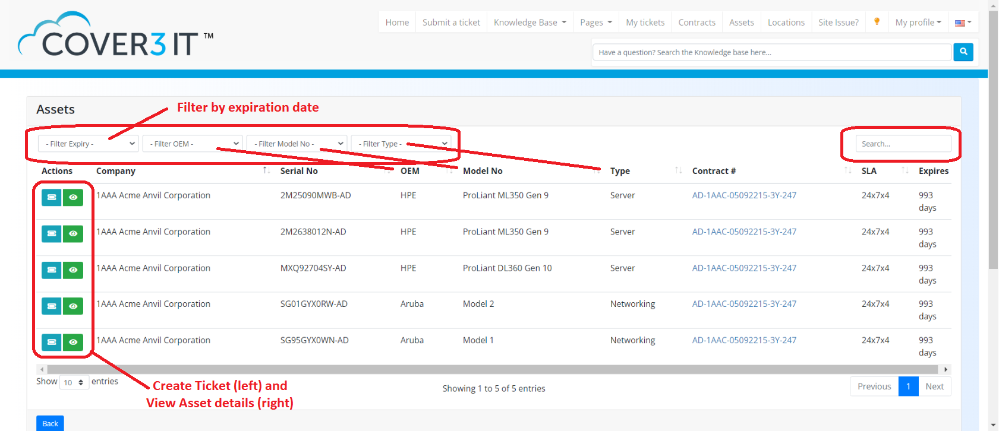999x431 pixels.
Task: Change the Show entries count selector
Action: (x=74, y=382)
